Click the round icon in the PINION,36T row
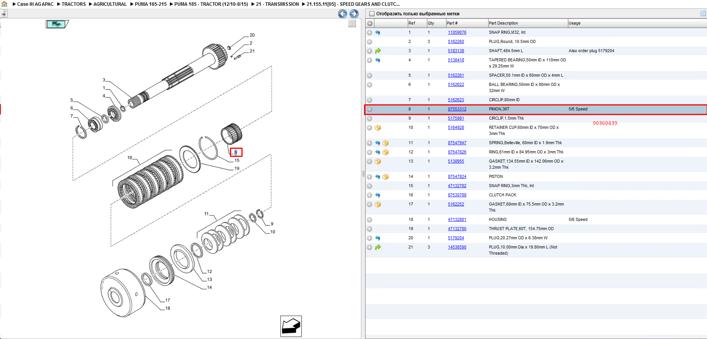The height and width of the screenshot is (339, 707). 369,109
